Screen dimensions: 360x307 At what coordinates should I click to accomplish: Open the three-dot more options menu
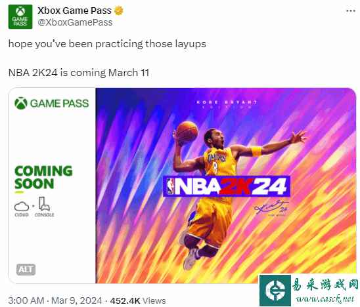350,11
